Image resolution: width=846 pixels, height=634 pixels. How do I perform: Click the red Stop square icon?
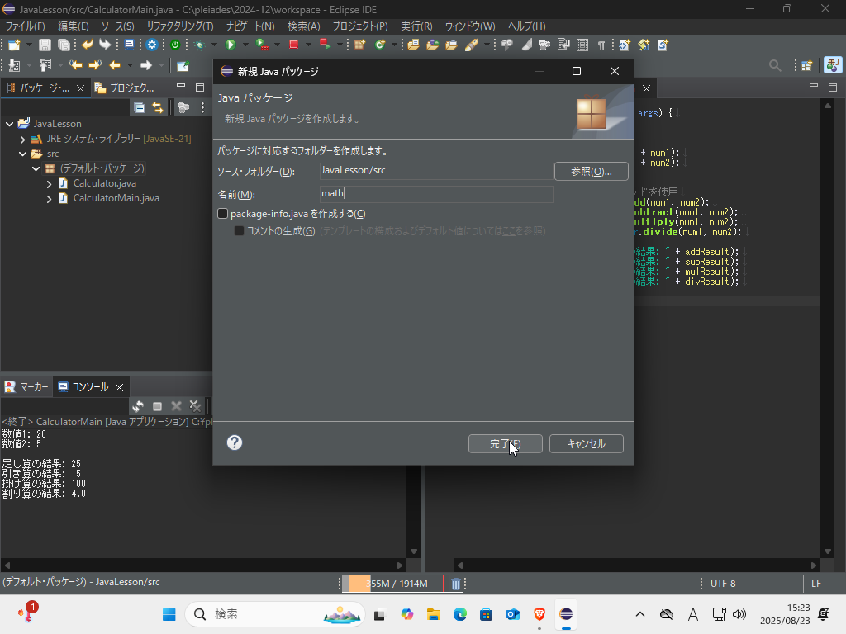tap(293, 45)
